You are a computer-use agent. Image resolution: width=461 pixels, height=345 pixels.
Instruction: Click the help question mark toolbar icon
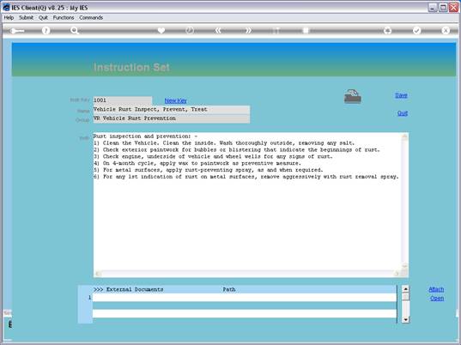pyautogui.click(x=45, y=30)
